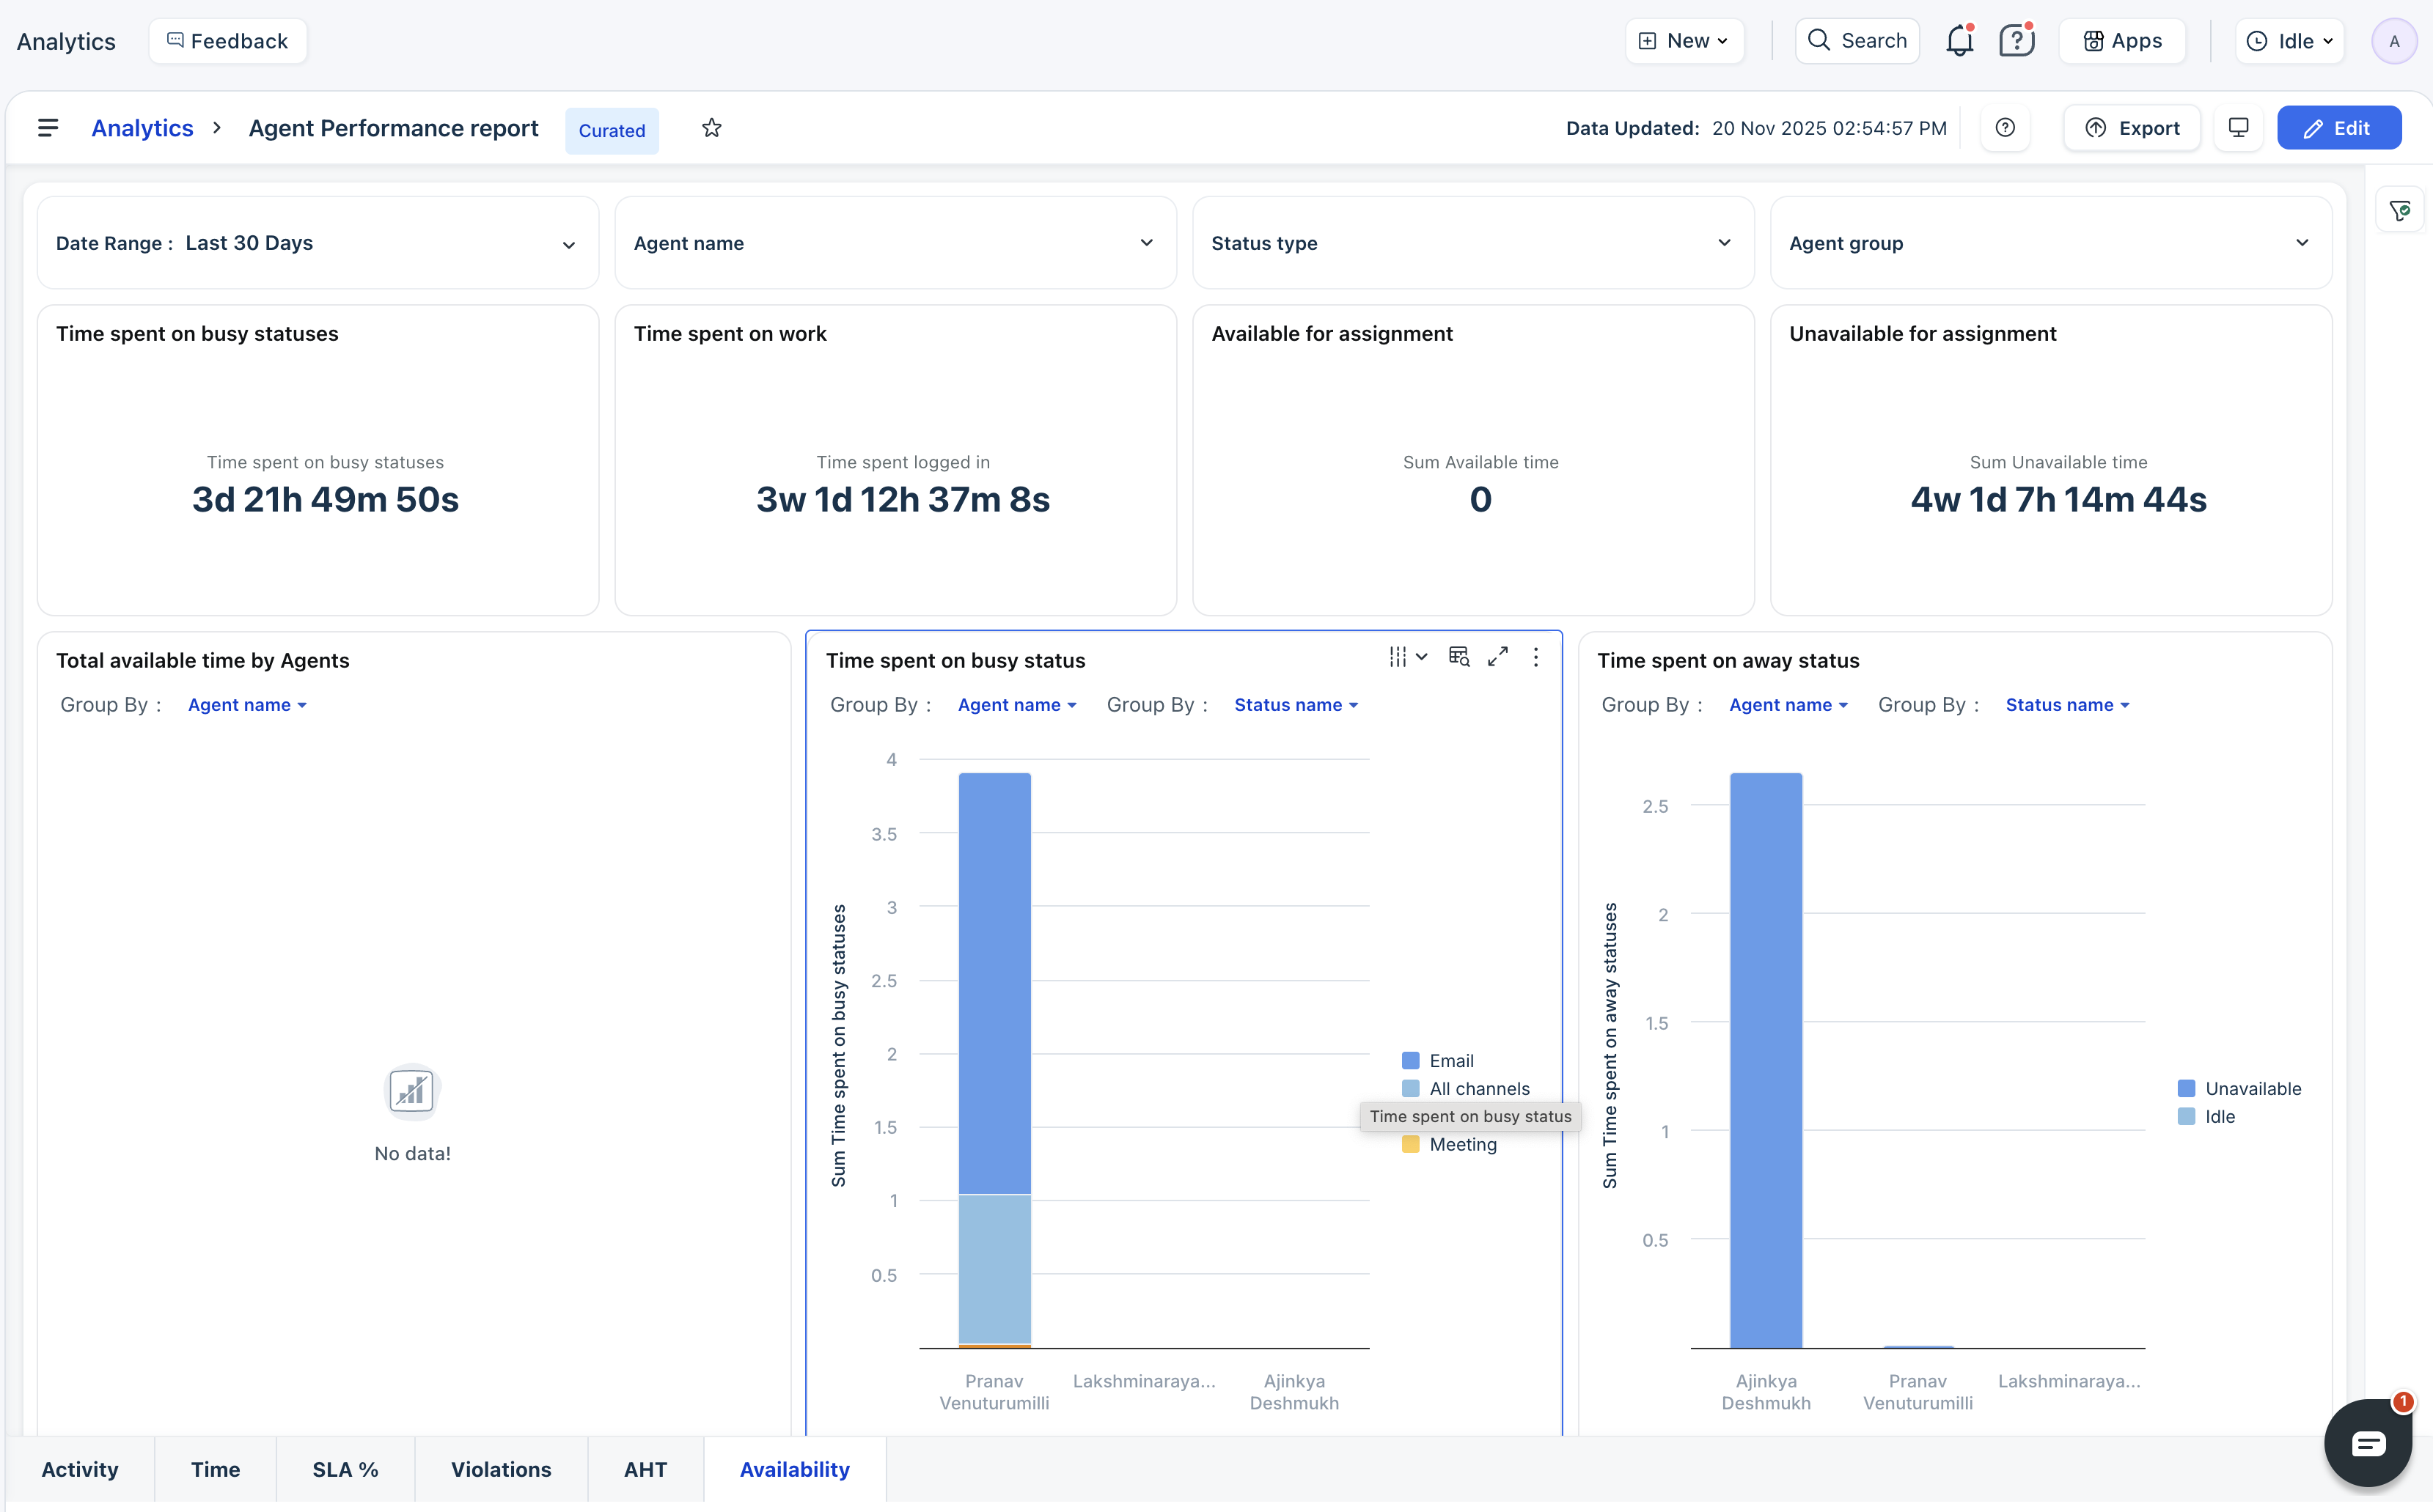This screenshot has width=2433, height=1512.
Task: Switch to the Violations tab
Action: coord(500,1469)
